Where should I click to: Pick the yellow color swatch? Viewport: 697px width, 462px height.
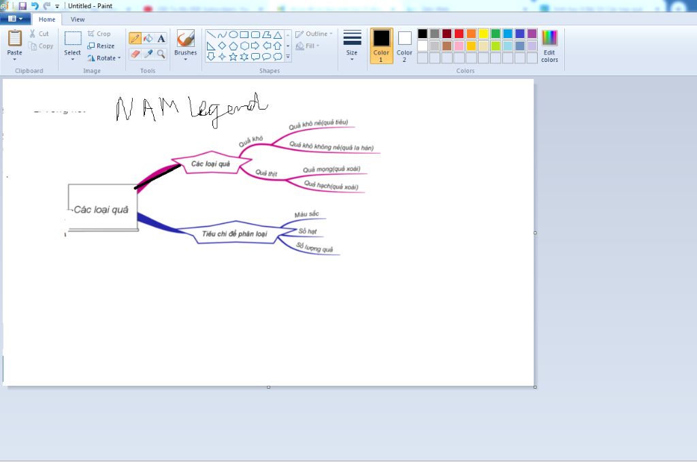click(x=484, y=34)
